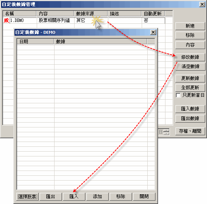
Task: Click the 添加 button
Action: click(x=98, y=197)
